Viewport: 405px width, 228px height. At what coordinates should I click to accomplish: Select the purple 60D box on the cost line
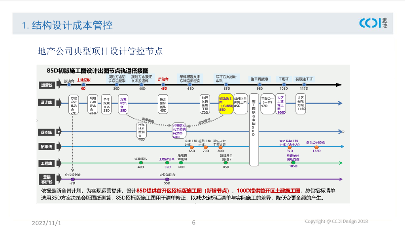(179, 131)
